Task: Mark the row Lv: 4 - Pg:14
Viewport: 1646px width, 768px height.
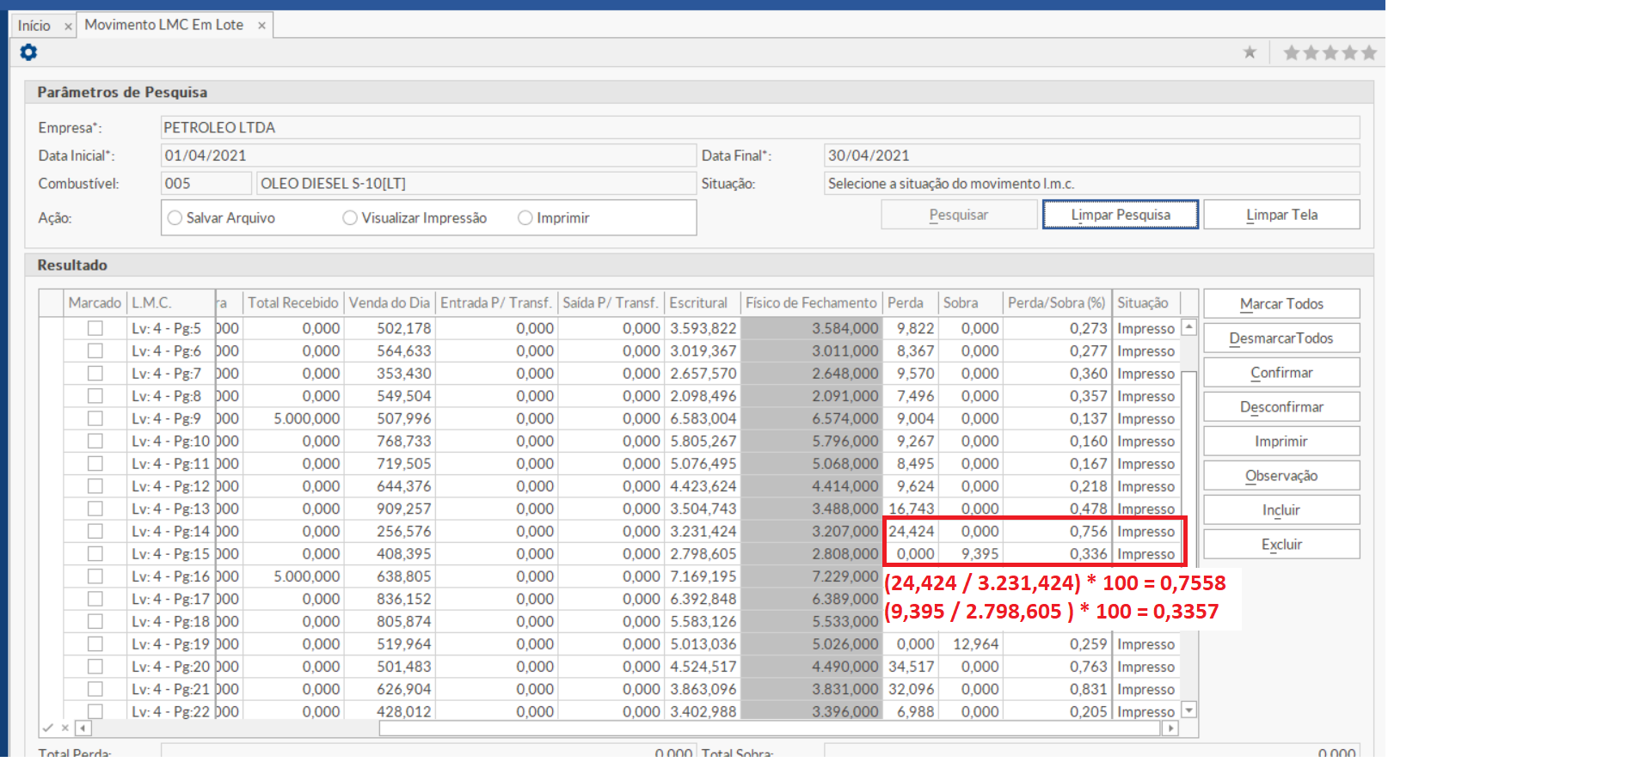Action: 95,531
